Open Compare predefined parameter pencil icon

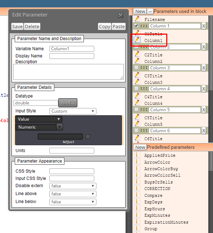[x=137, y=195]
